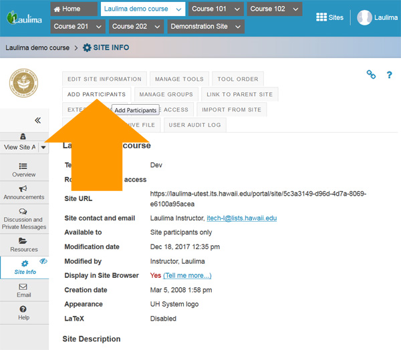Image resolution: width=401 pixels, height=350 pixels.
Task: Open Discussion and Private Messages tool
Action: 24,219
